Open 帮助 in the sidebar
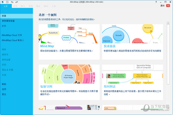 (x=4, y=84)
